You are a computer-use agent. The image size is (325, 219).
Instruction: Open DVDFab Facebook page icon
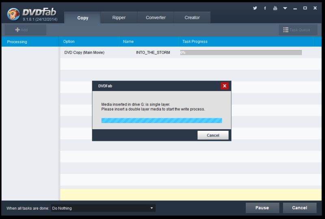265,8
